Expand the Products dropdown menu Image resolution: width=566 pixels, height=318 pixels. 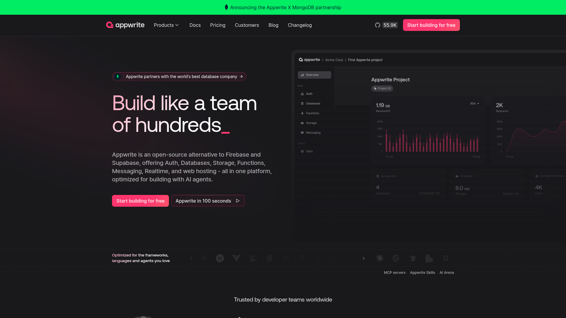(x=166, y=25)
